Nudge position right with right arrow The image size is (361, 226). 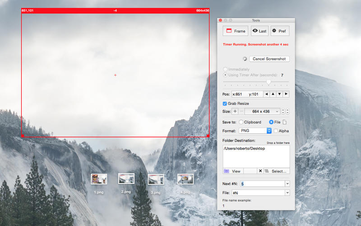point(286,94)
